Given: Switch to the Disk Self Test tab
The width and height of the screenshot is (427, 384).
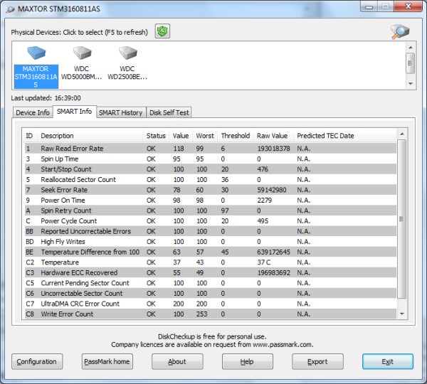Looking at the screenshot, I should tap(169, 112).
